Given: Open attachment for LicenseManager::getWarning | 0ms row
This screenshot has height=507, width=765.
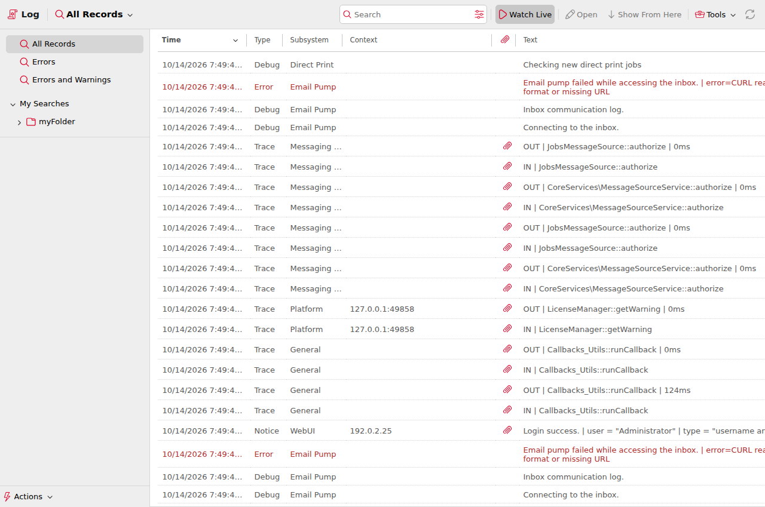Looking at the screenshot, I should (x=507, y=309).
